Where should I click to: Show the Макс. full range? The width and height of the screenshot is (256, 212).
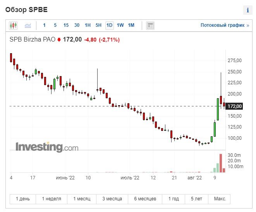click(x=219, y=199)
